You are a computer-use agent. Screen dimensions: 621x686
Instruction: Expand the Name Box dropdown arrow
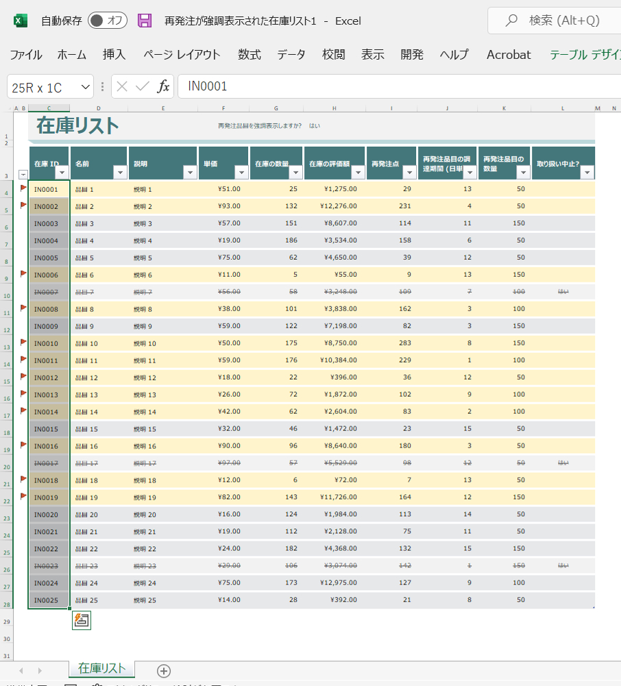[x=86, y=87]
